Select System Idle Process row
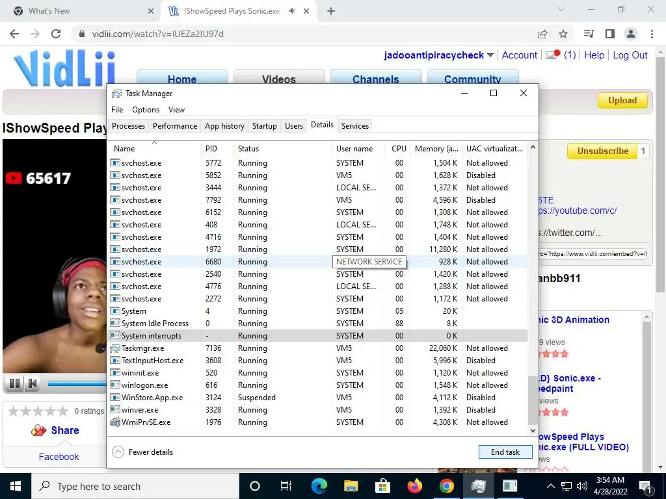Screen dimensions: 666x499 pos(317,324)
